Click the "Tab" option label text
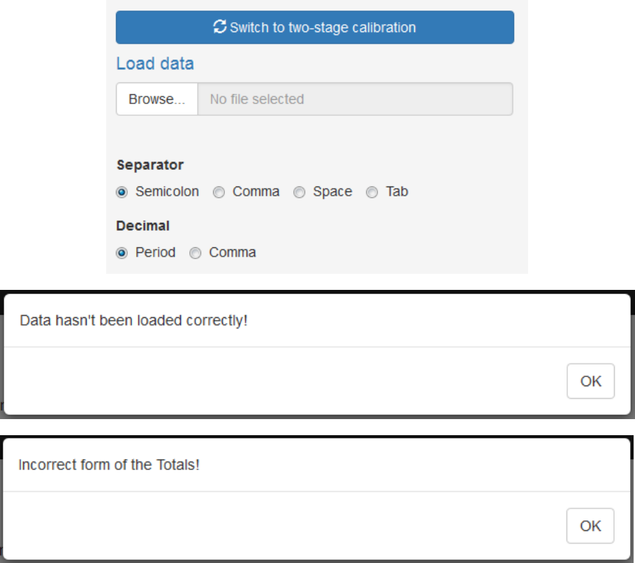The width and height of the screenshot is (635, 563). (397, 191)
